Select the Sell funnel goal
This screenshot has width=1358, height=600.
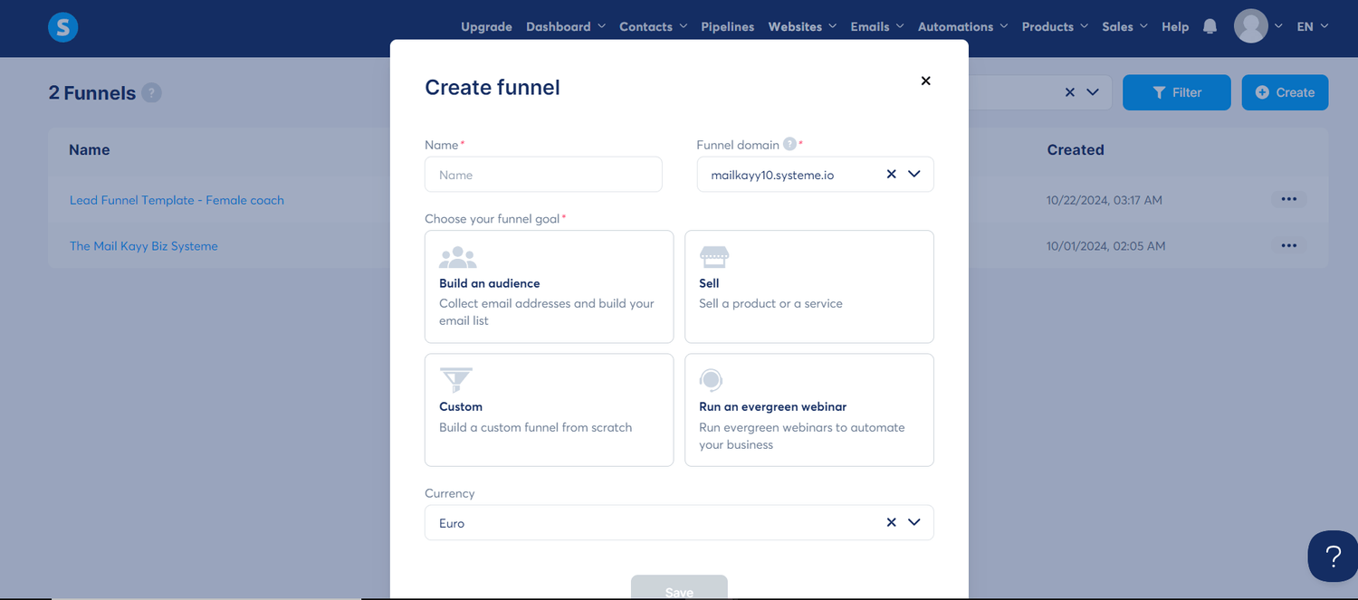[808, 287]
